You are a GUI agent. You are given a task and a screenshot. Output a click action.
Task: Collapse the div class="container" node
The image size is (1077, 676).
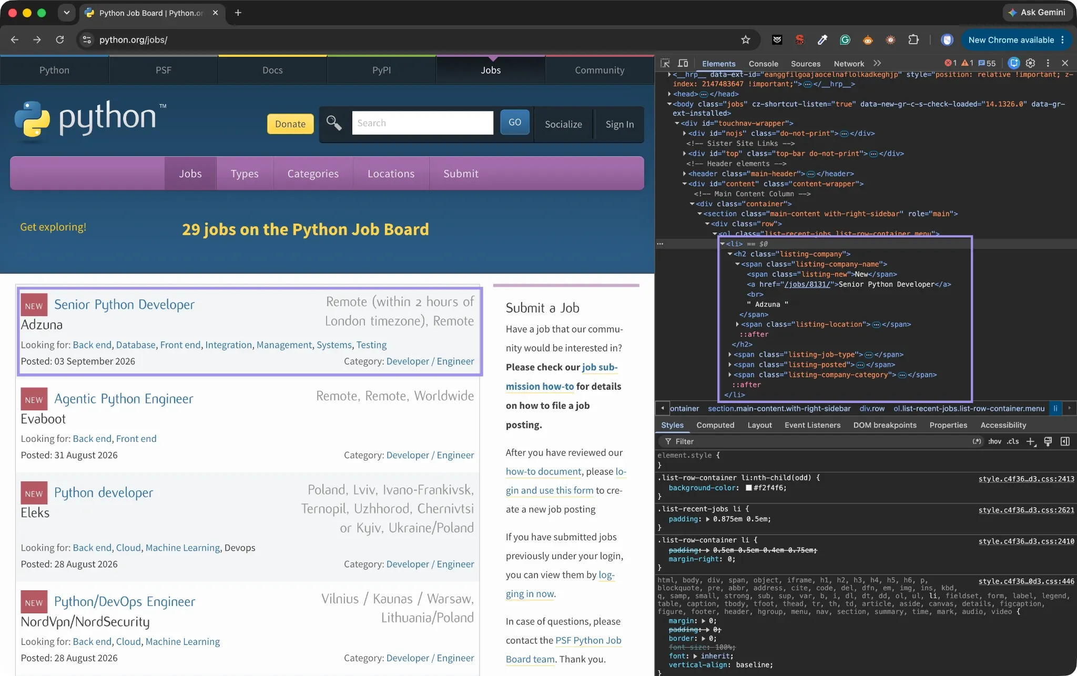[692, 204]
